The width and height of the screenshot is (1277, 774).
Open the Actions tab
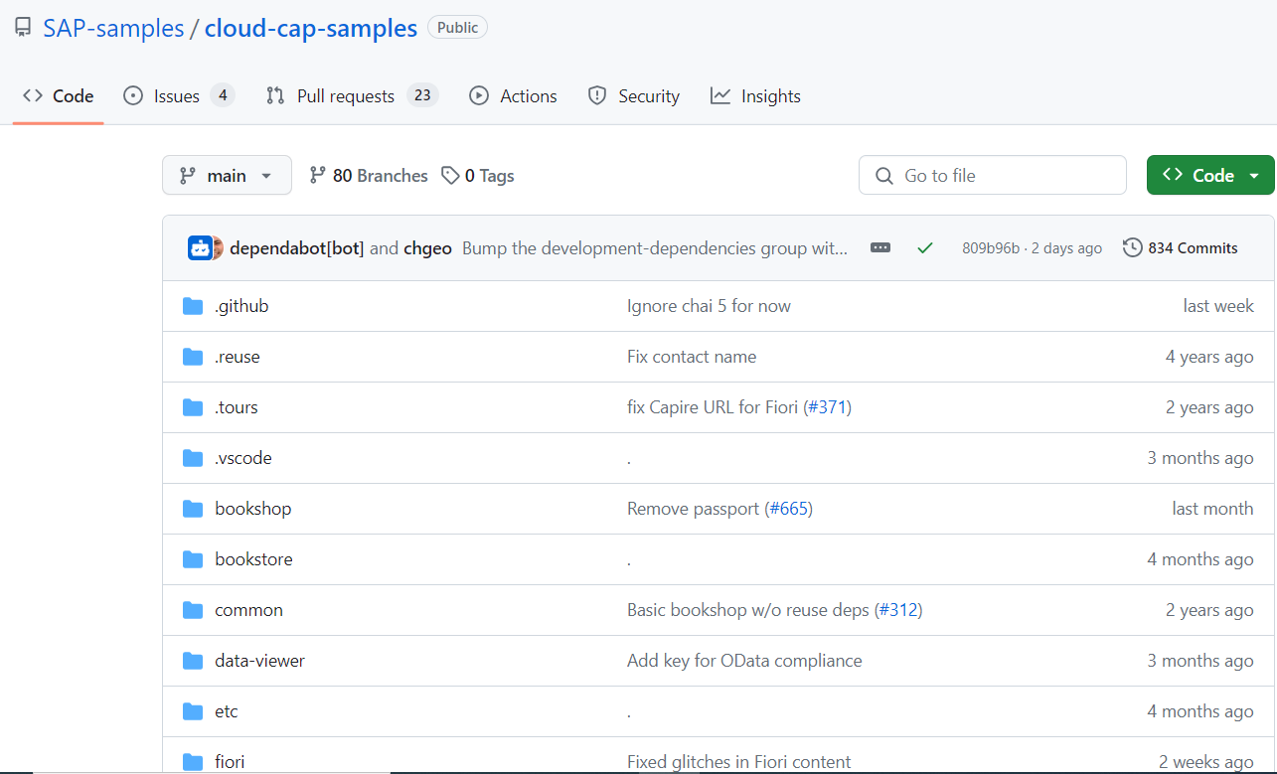[x=513, y=96]
